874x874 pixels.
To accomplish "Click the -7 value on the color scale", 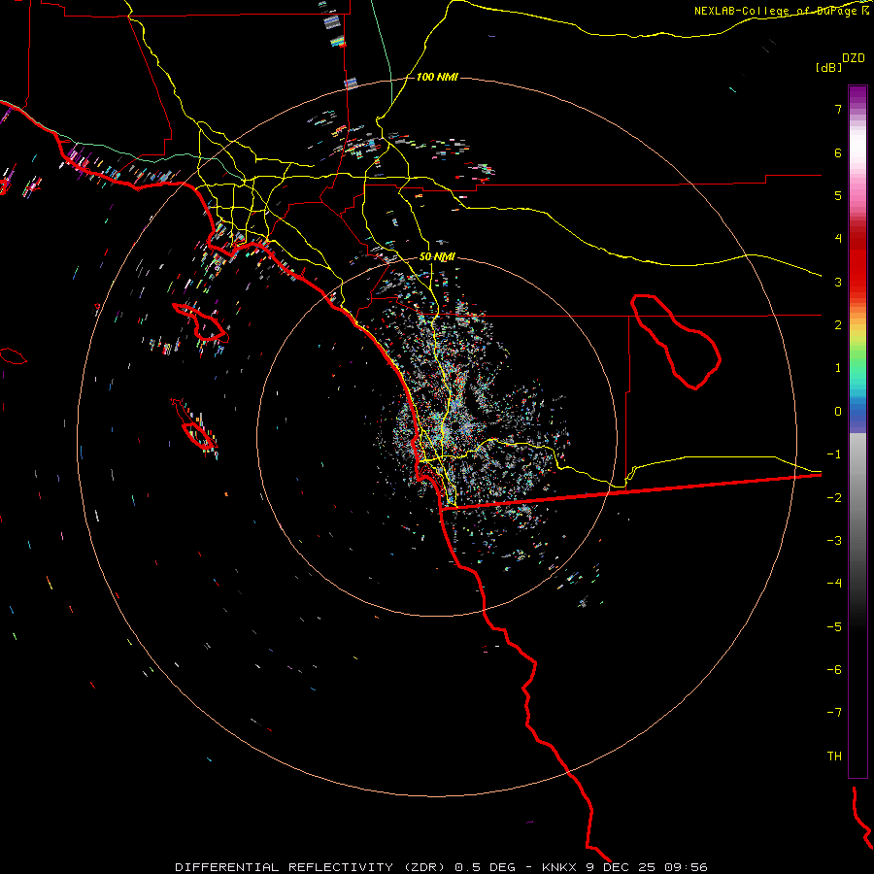I will tap(834, 713).
